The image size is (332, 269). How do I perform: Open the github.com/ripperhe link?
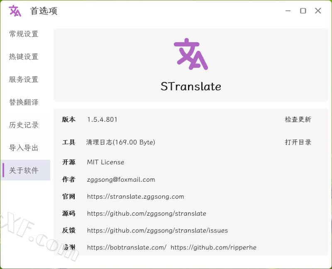click(213, 247)
